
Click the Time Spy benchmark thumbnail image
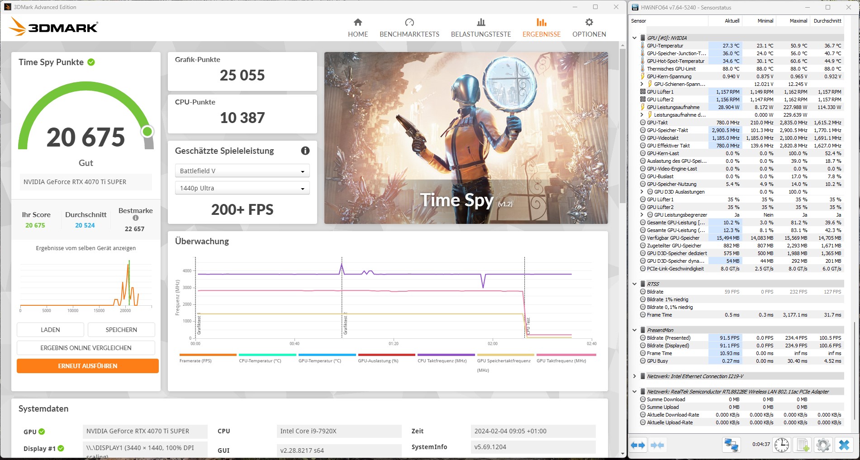click(466, 138)
